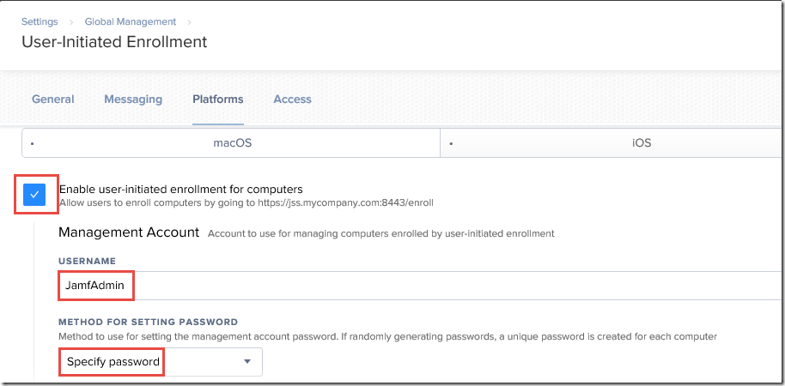Click the Enable user-initiated enrollment label text
Viewport: 785px width, 386px height.
pyautogui.click(x=180, y=189)
